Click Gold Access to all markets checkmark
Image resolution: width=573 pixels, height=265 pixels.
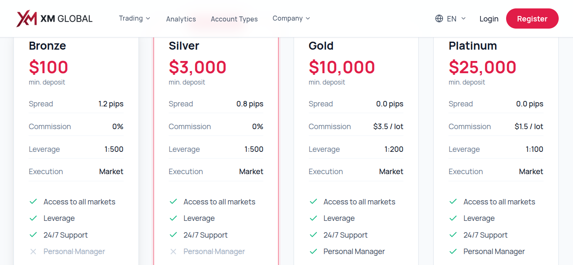pyautogui.click(x=313, y=201)
